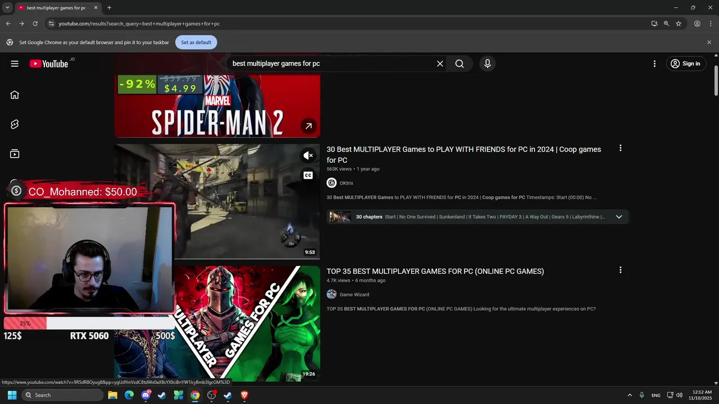This screenshot has width=719, height=404.
Task: Click the 9:53 duration badge
Action: click(x=310, y=252)
